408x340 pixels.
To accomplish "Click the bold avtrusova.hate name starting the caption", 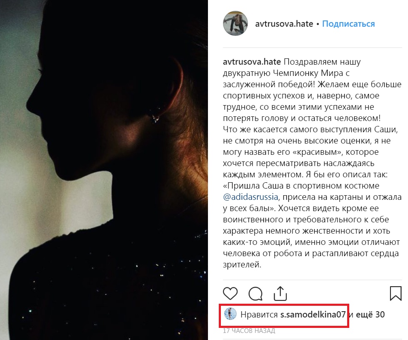I will [252, 62].
